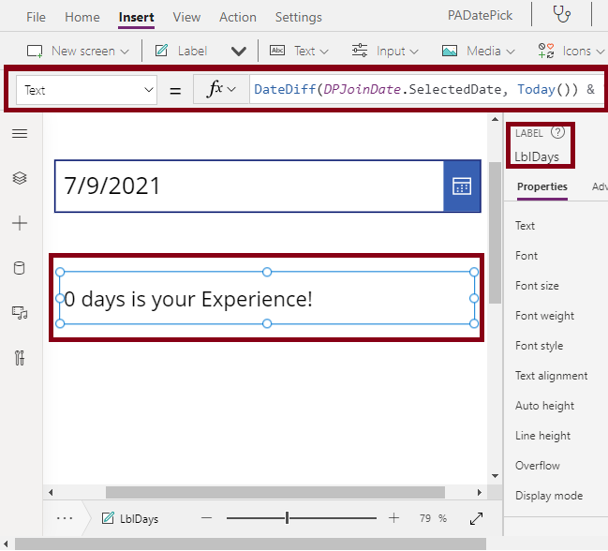Click the PADatePick app name
Screen dimensions: 608x551
(x=480, y=15)
